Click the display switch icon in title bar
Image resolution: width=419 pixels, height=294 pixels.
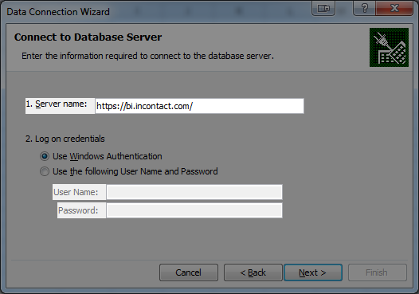tap(323, 8)
